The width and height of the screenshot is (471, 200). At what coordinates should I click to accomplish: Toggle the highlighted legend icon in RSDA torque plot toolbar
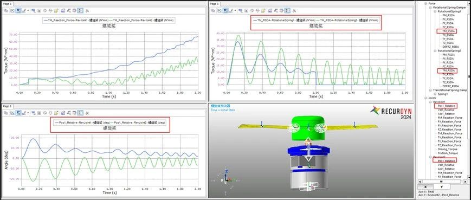tap(287, 10)
